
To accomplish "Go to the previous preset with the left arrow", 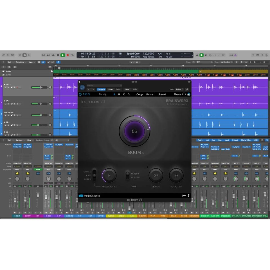I will pos(89,89).
